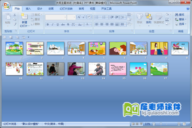
Task: Switch to the Design (设计) tab
Action: pyautogui.click(x=40, y=9)
